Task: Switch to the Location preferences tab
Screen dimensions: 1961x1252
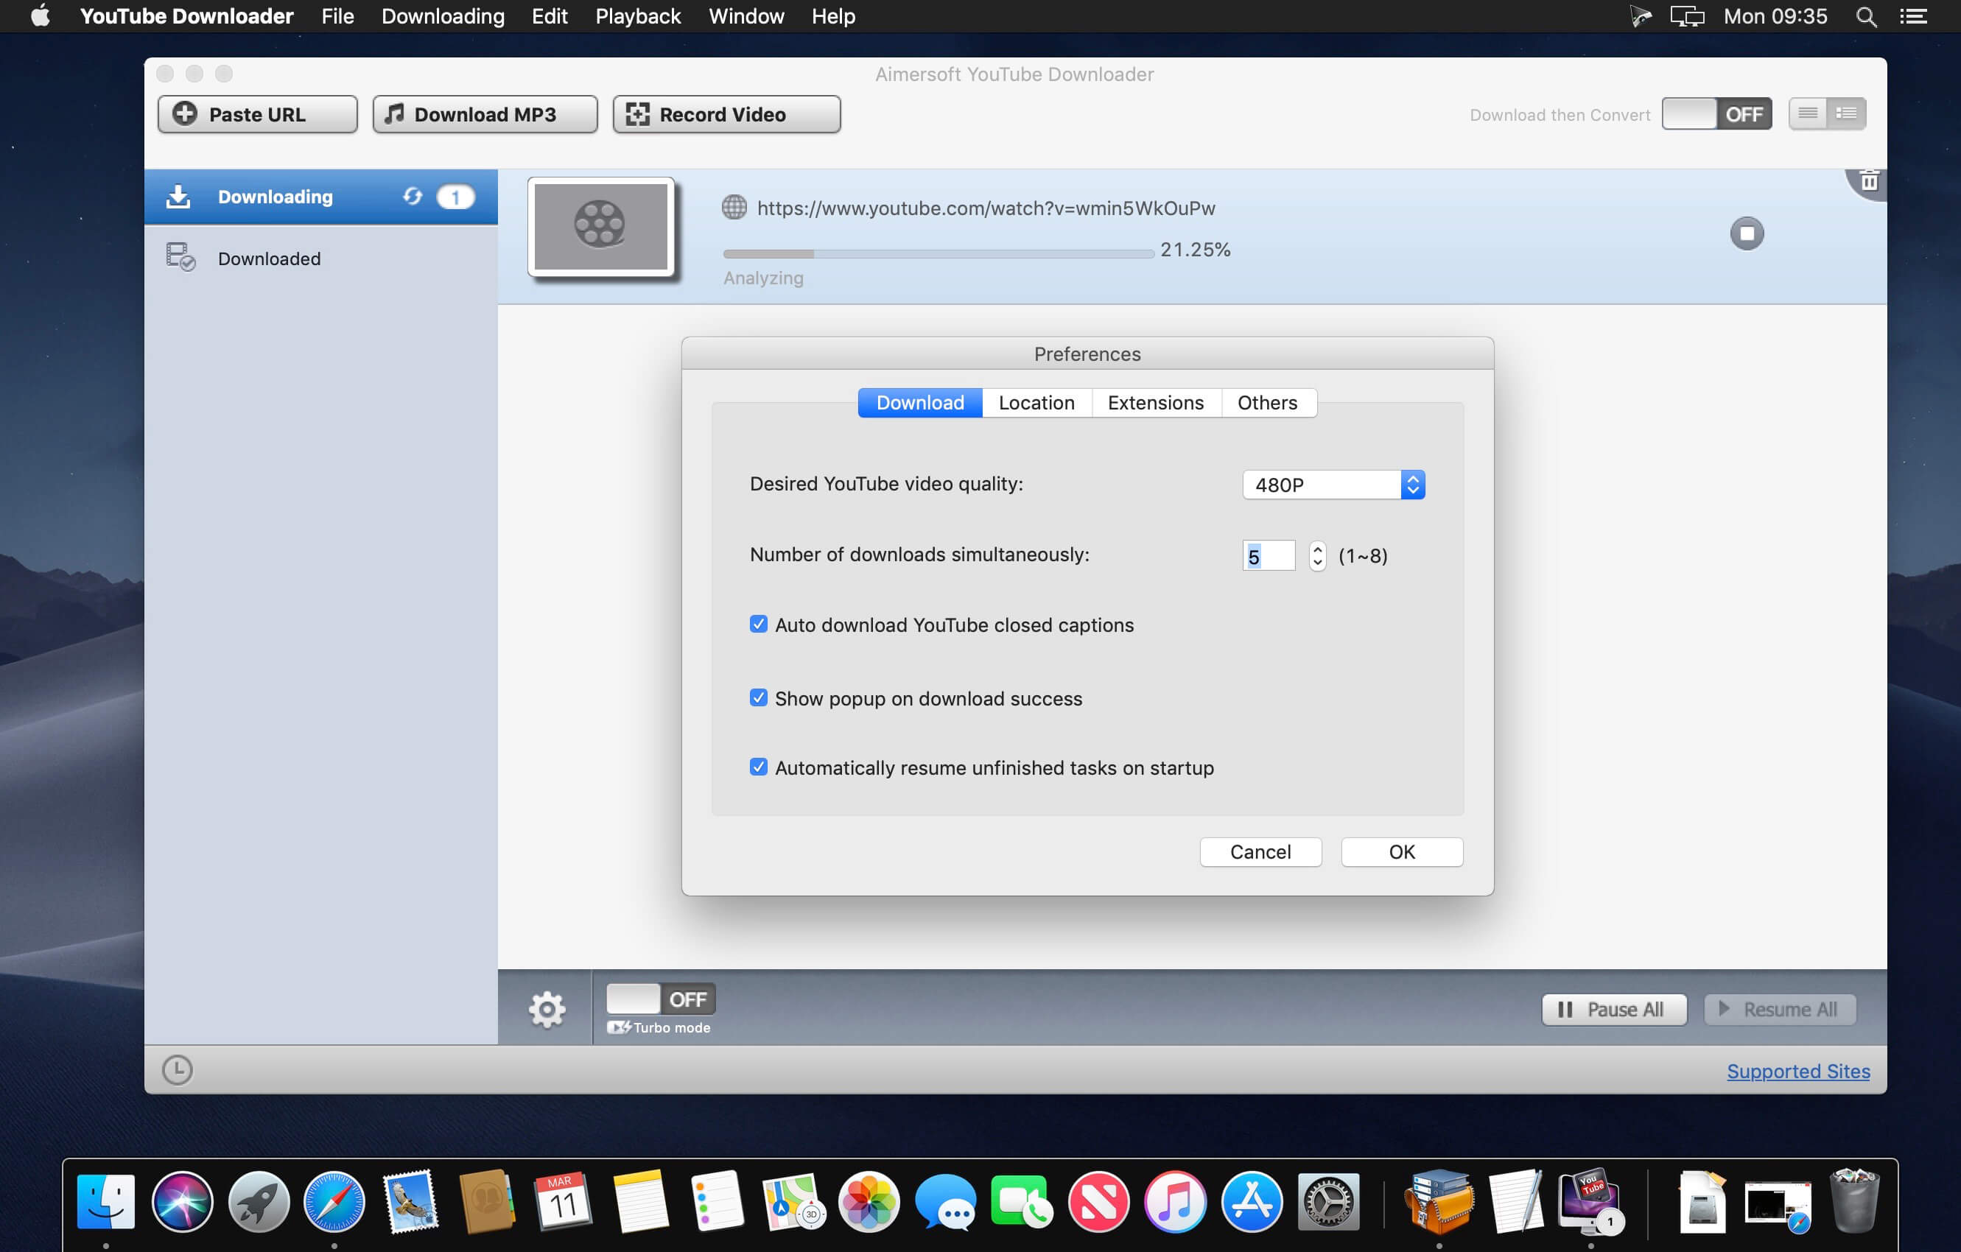Action: pos(1036,400)
